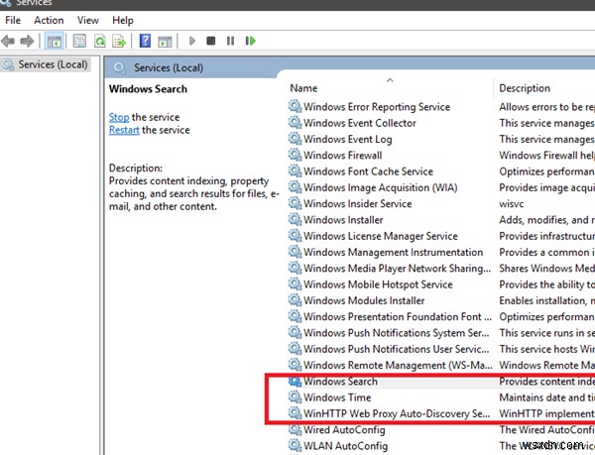This screenshot has width=595, height=455.
Task: Click gear icon beside Wired AutoConfig
Action: pos(295,429)
